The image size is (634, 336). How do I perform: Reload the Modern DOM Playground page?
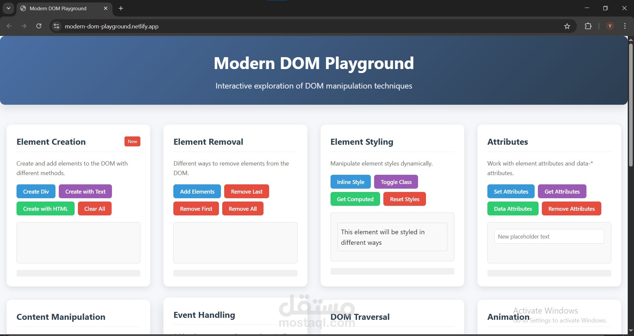click(x=39, y=26)
